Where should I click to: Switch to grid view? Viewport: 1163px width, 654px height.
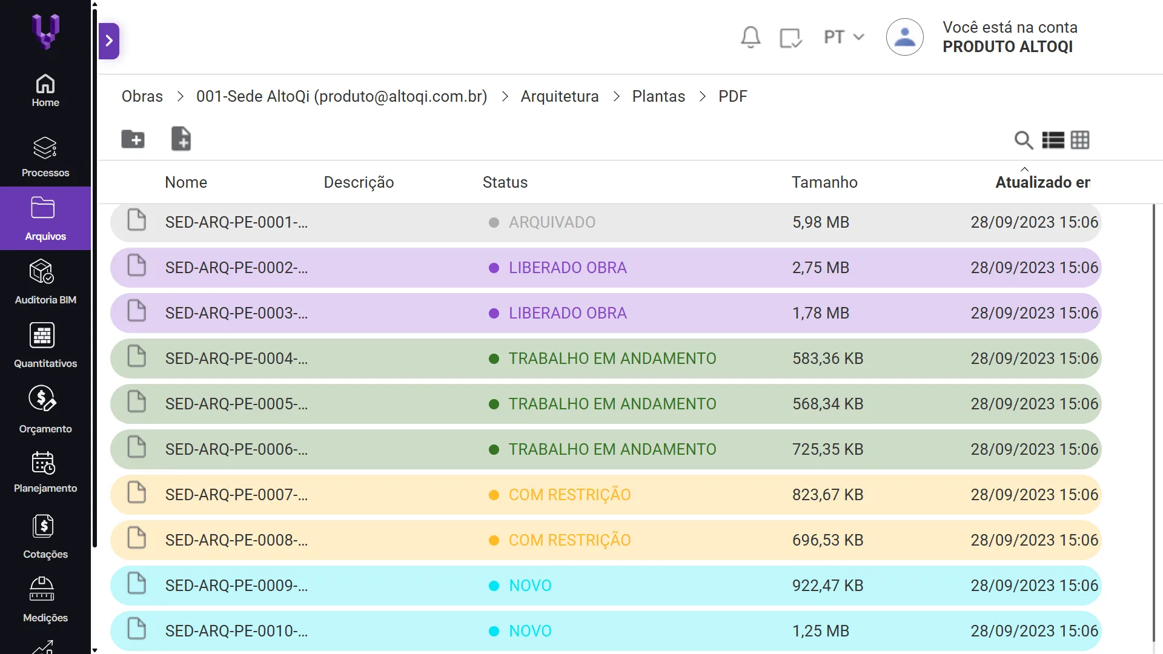(1080, 140)
